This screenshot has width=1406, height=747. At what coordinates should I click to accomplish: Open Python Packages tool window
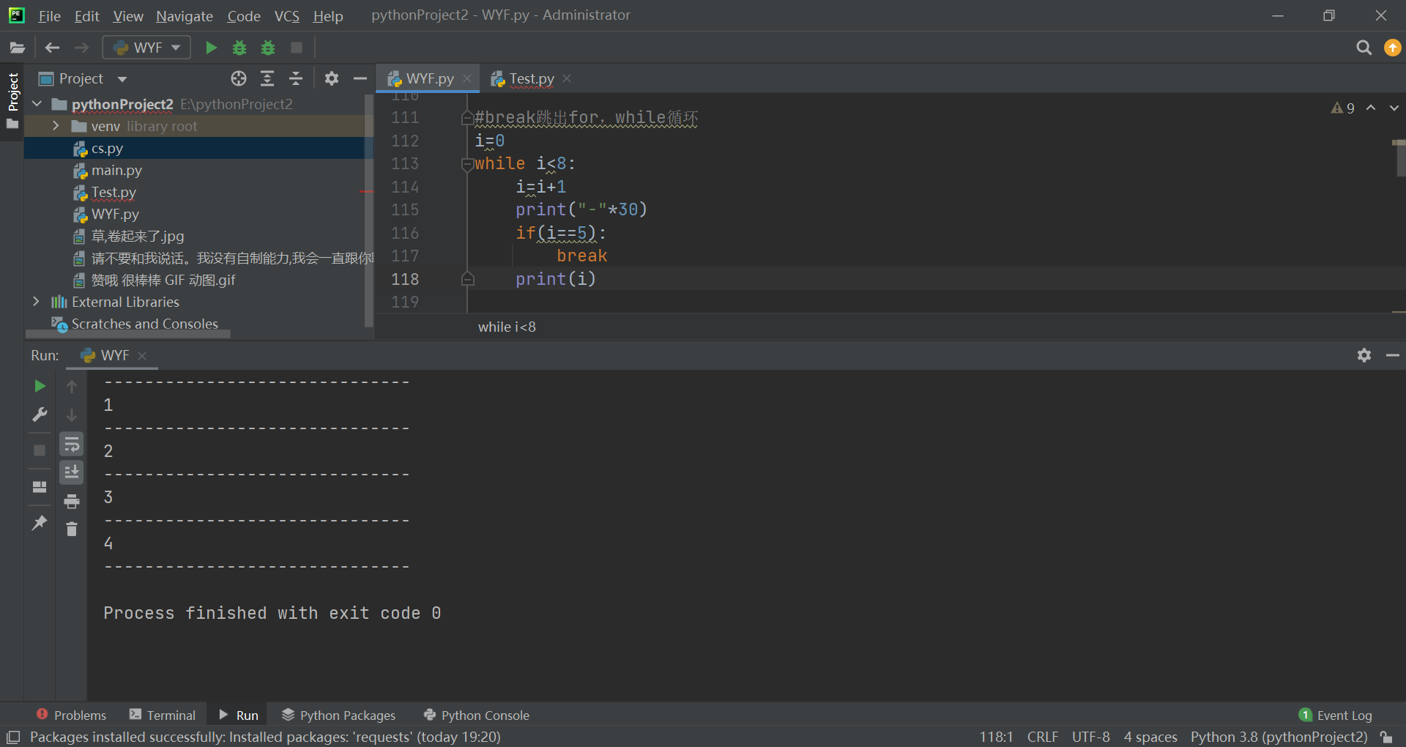pos(339,715)
